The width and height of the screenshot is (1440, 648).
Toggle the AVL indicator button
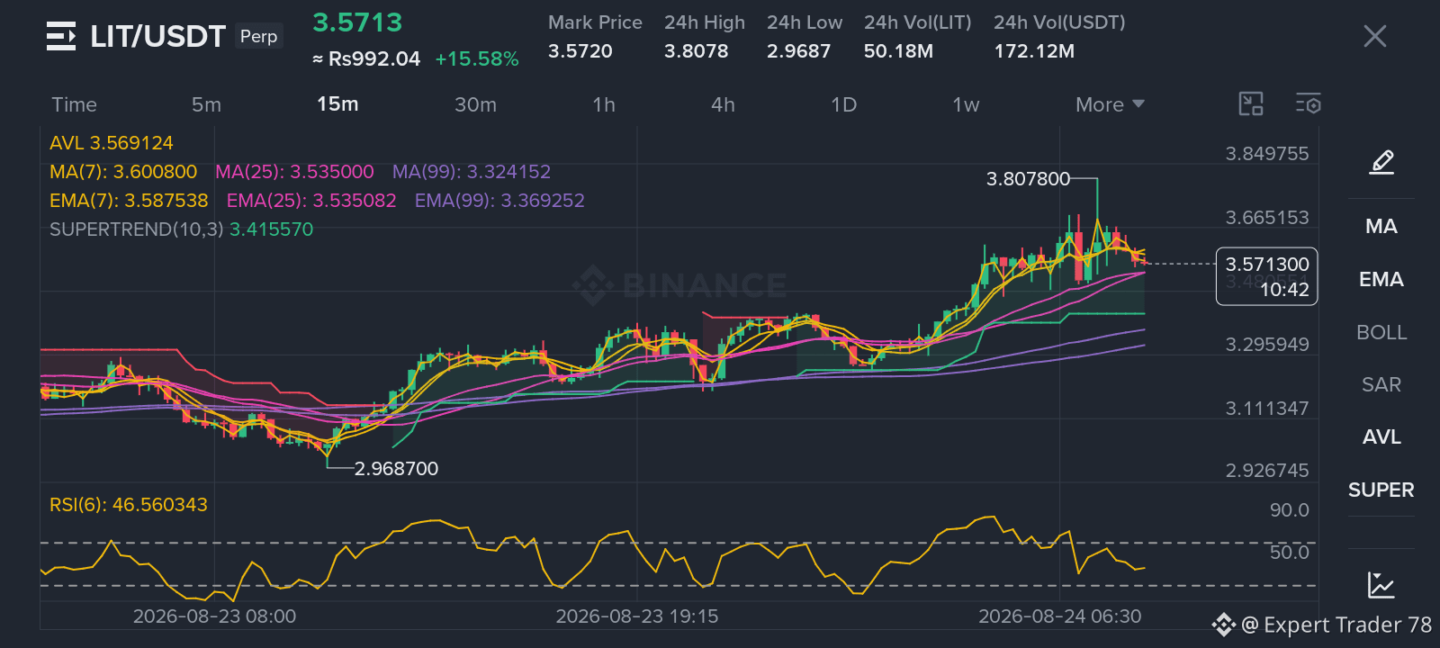(x=1381, y=436)
